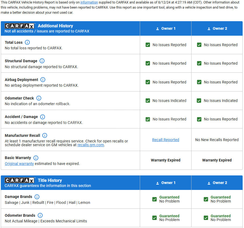Click Accident / Damage check for Owner 1
The height and width of the screenshot is (228, 244).
[148, 119]
